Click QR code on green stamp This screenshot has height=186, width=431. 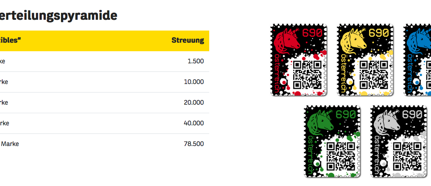click(341, 156)
